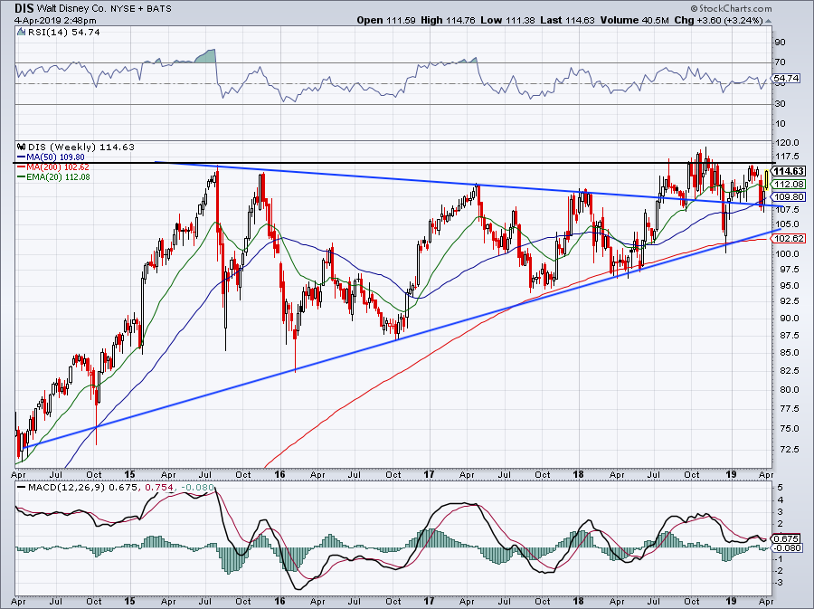Click the 'Low 111.38' value

pos(508,20)
